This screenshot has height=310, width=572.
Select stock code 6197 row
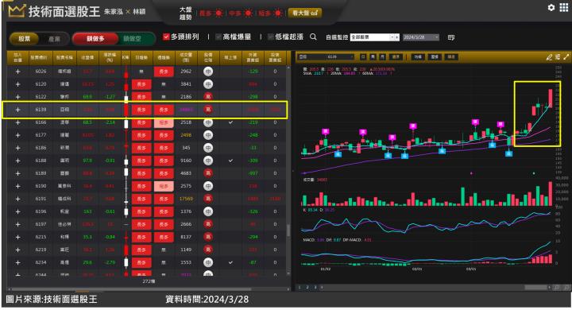[147, 225]
